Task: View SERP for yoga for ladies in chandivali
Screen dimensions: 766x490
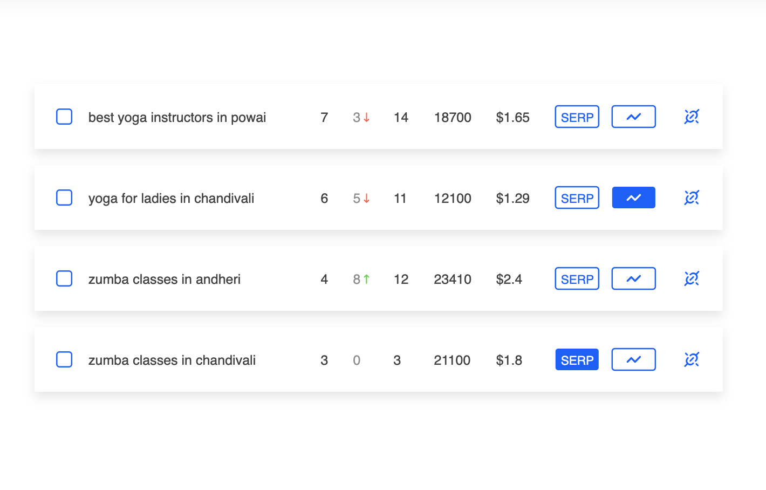Action: click(577, 198)
